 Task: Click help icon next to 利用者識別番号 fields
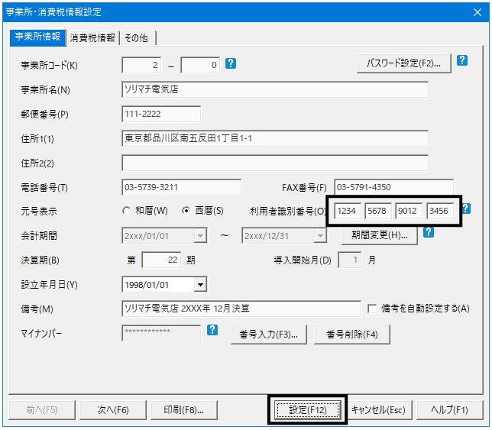[x=467, y=209]
